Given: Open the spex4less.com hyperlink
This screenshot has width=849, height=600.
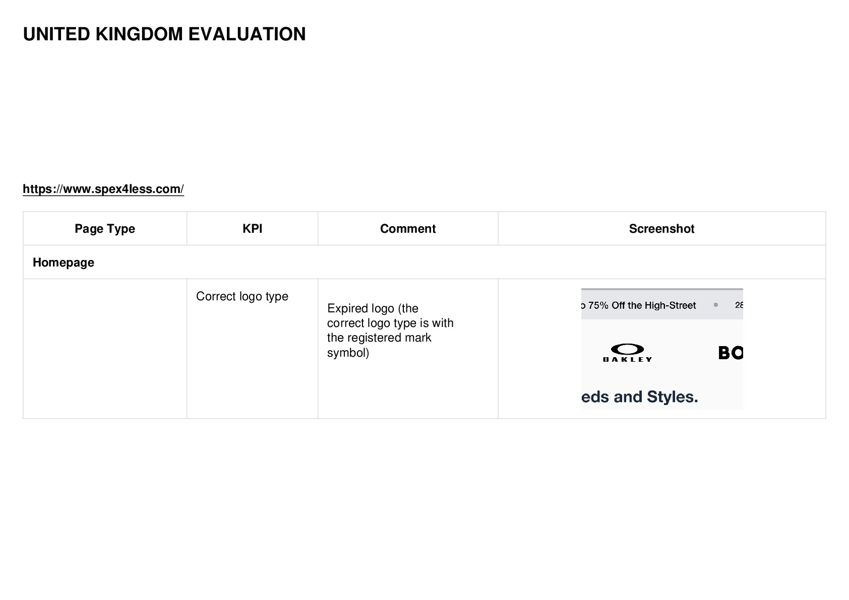Looking at the screenshot, I should tap(103, 189).
